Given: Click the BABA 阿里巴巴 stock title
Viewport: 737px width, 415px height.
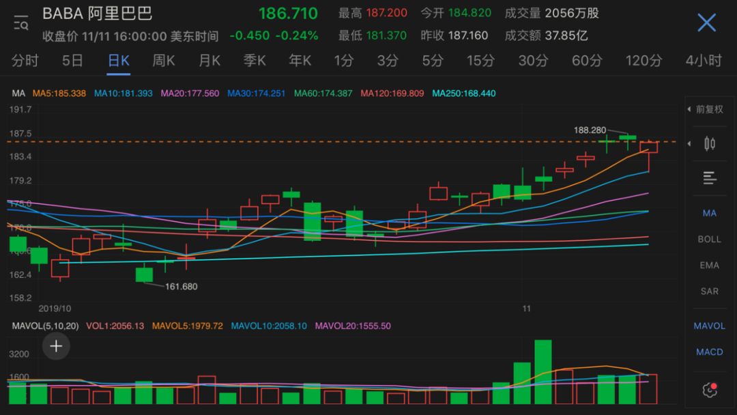Looking at the screenshot, I should tap(98, 14).
